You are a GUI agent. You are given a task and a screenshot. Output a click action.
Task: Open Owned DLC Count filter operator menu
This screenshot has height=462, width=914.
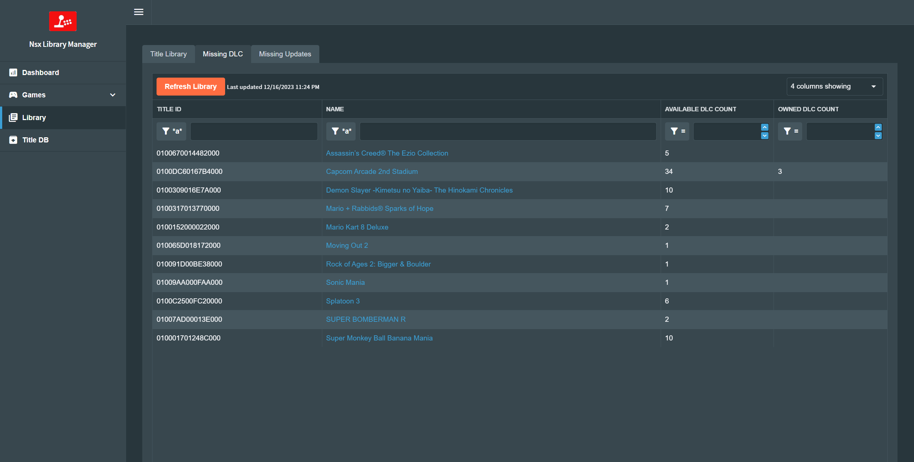coord(790,131)
